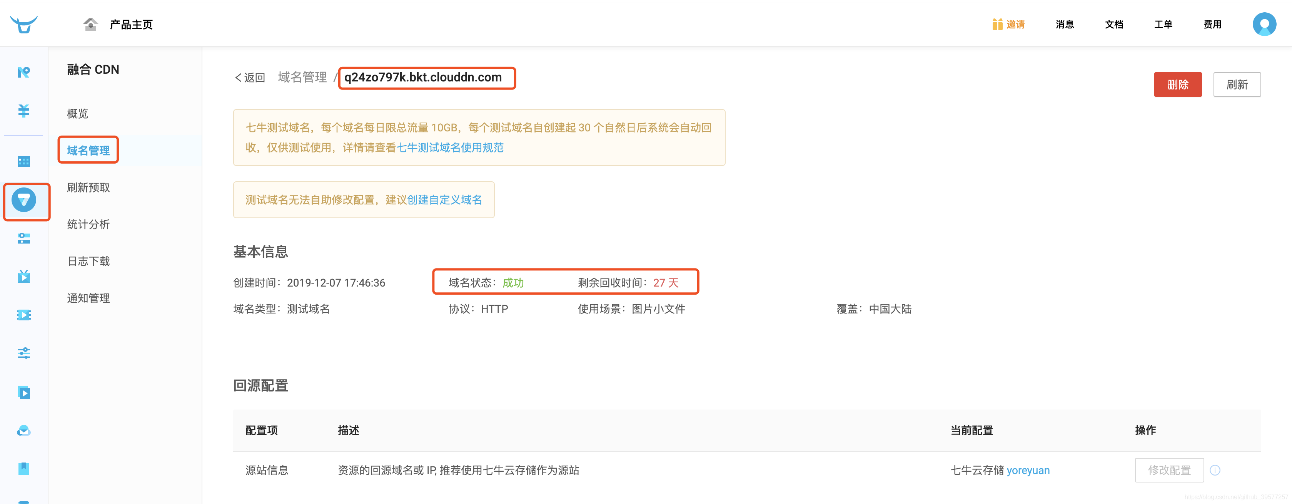Click the 中国大陆 coverage value
The height and width of the screenshot is (504, 1292).
coord(890,308)
